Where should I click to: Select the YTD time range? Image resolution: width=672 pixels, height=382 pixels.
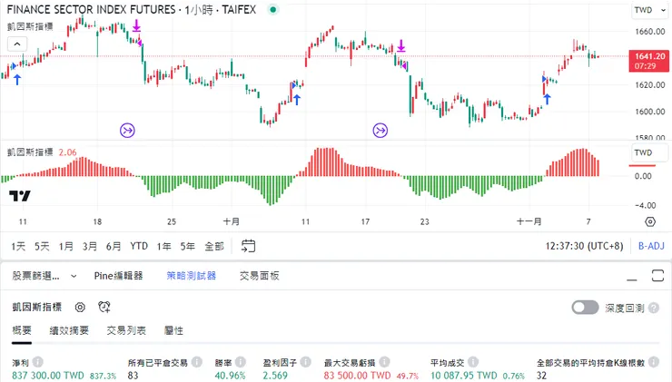pyautogui.click(x=139, y=246)
